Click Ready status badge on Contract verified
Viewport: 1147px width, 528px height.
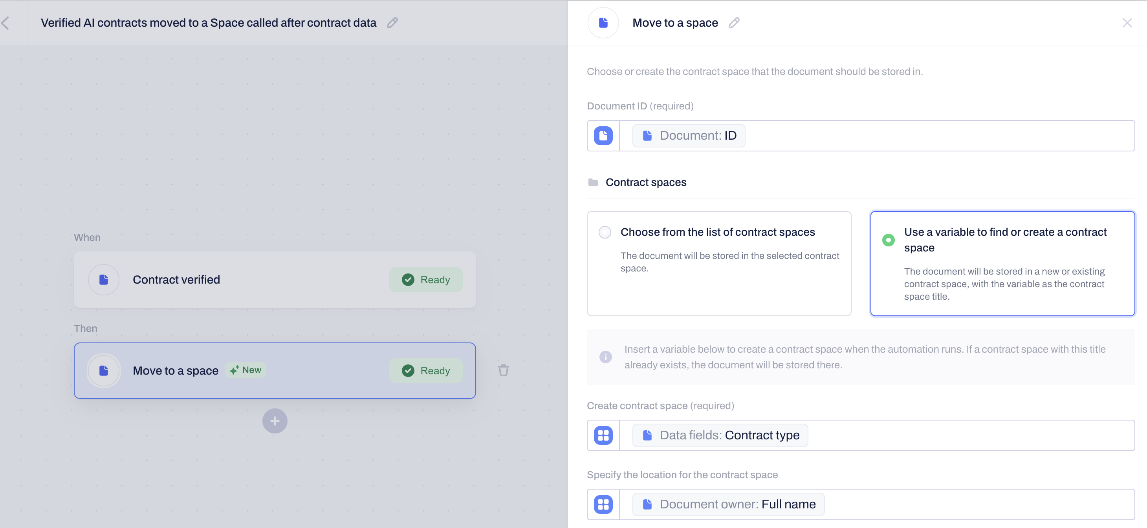(425, 280)
